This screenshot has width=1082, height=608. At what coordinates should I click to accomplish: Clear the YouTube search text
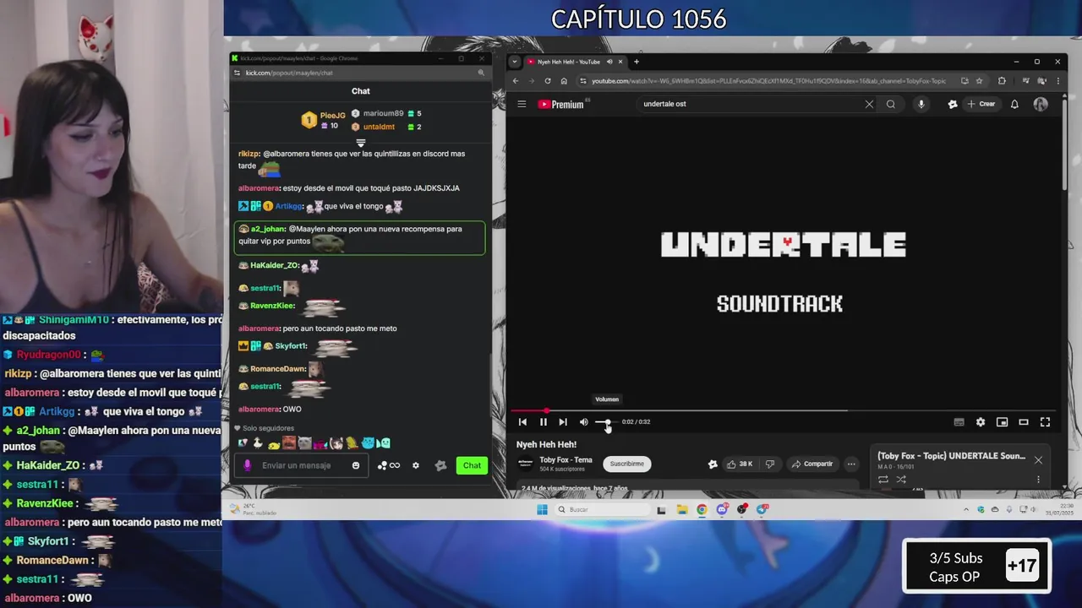869,104
